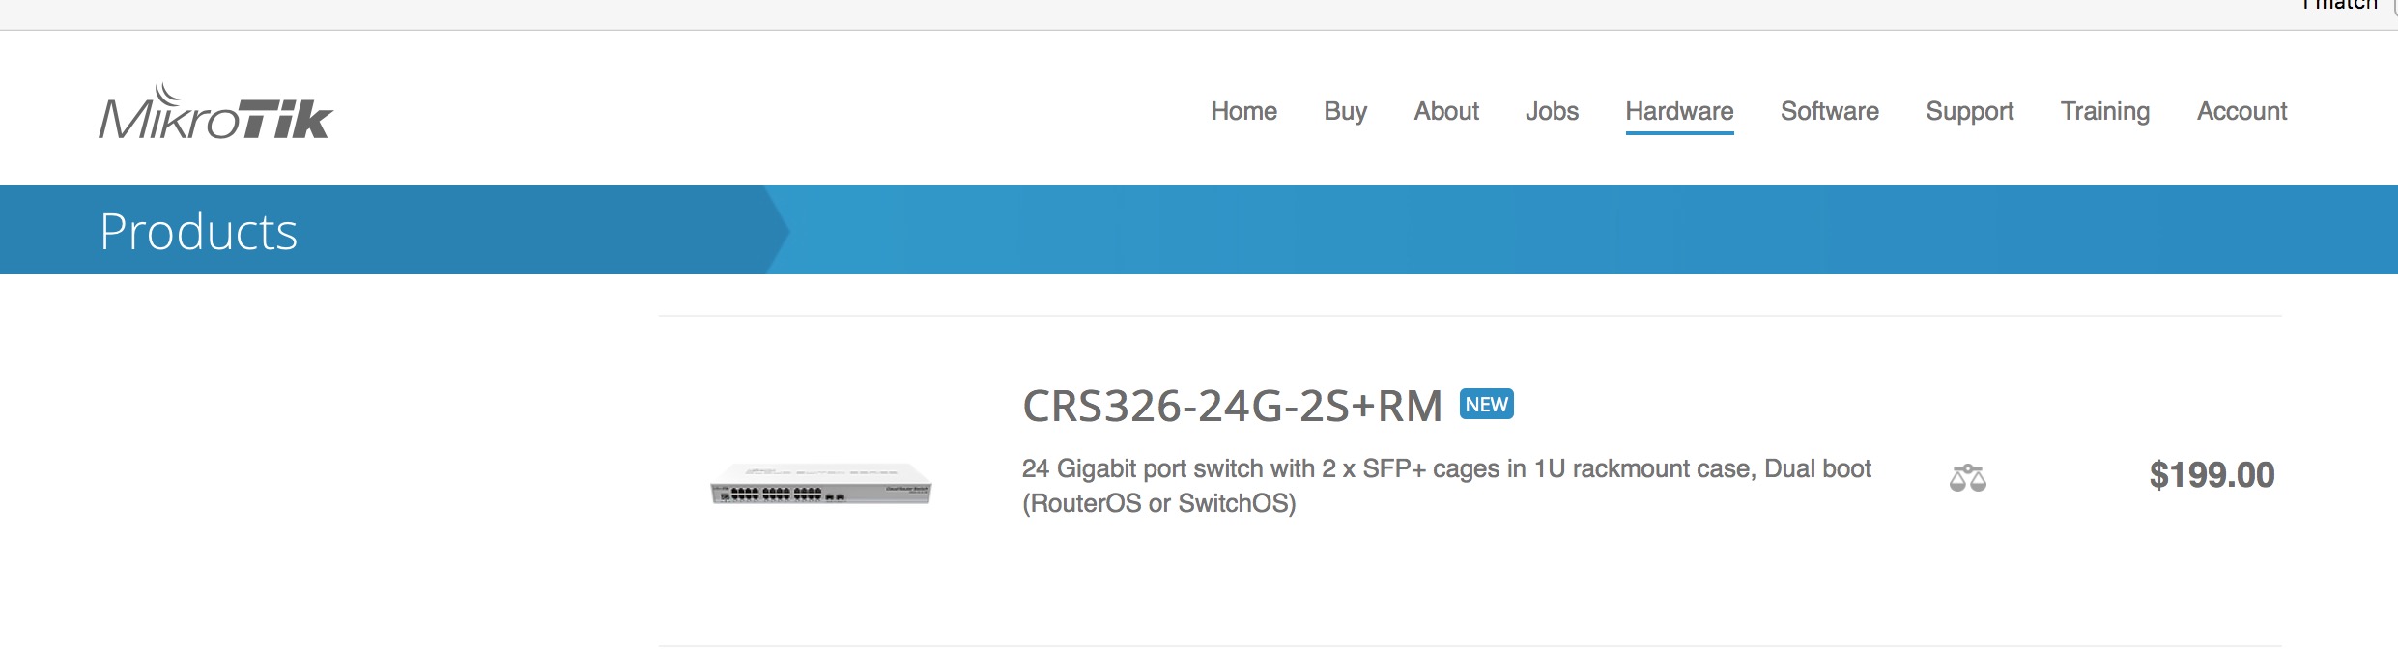This screenshot has height=651, width=2398.
Task: Open the Account page
Action: [x=2241, y=112]
